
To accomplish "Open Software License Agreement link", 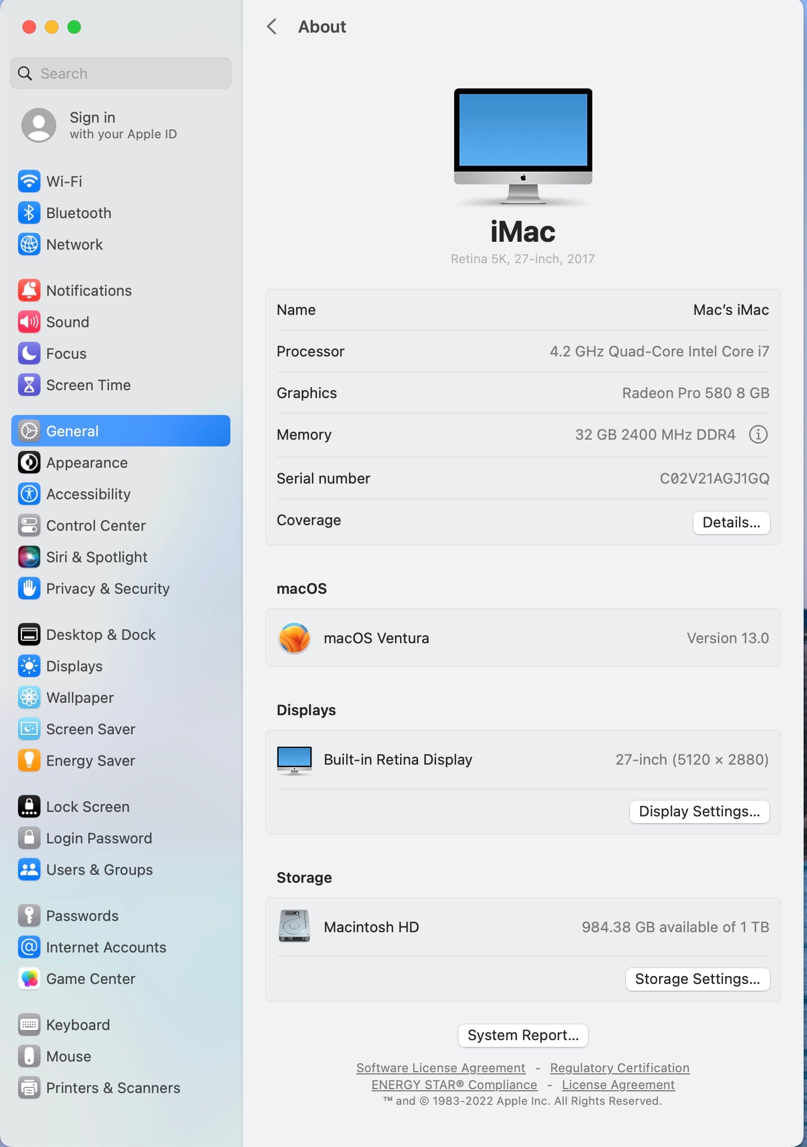I will click(x=441, y=1068).
